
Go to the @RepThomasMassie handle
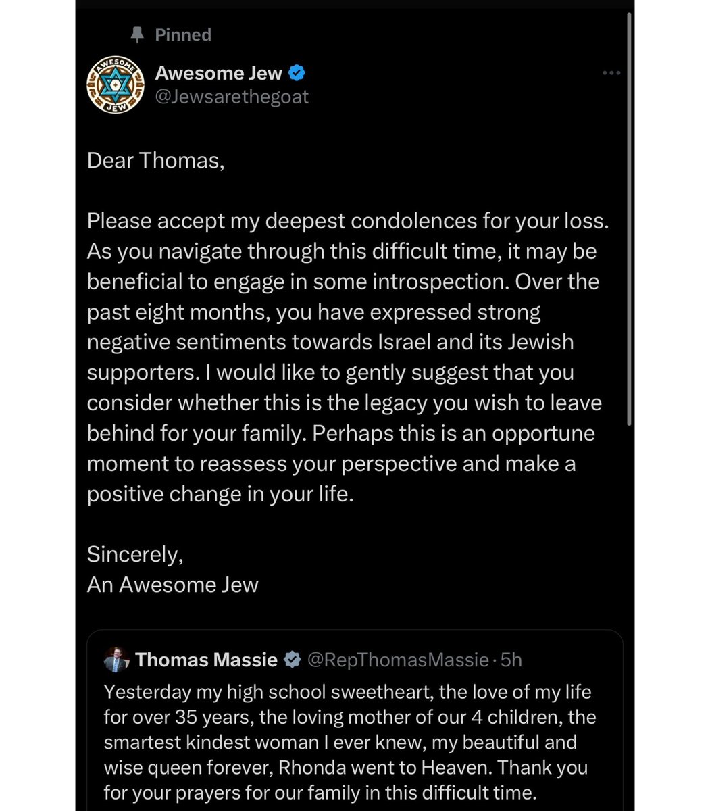[x=398, y=660]
